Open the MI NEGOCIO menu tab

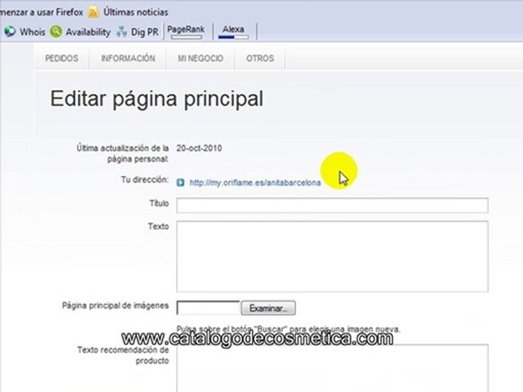[200, 58]
